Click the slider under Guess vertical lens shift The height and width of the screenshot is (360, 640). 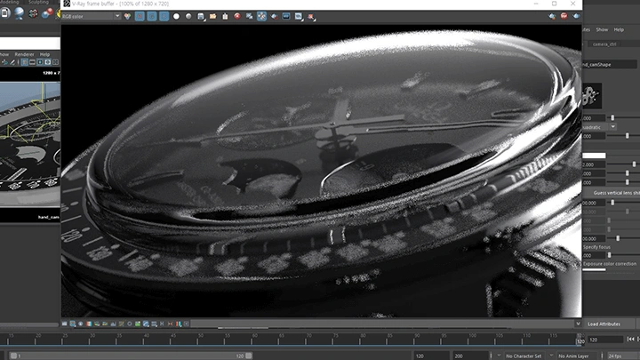[x=612, y=203]
